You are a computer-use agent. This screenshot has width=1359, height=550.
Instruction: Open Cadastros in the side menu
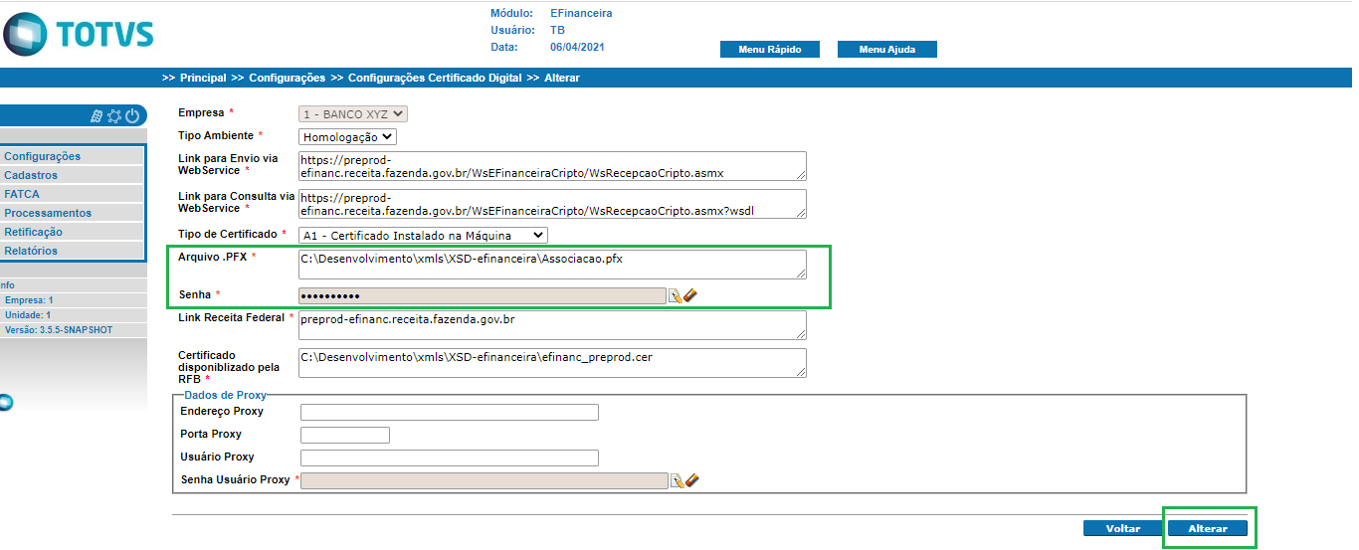pos(73,175)
